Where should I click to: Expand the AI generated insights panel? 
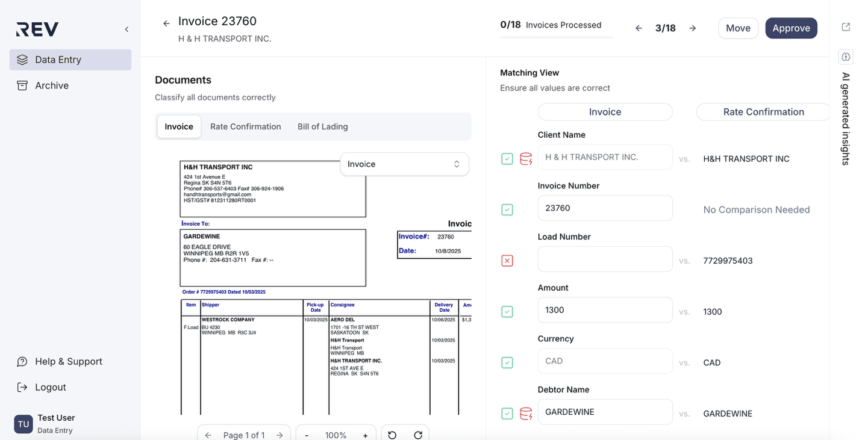pyautogui.click(x=846, y=57)
